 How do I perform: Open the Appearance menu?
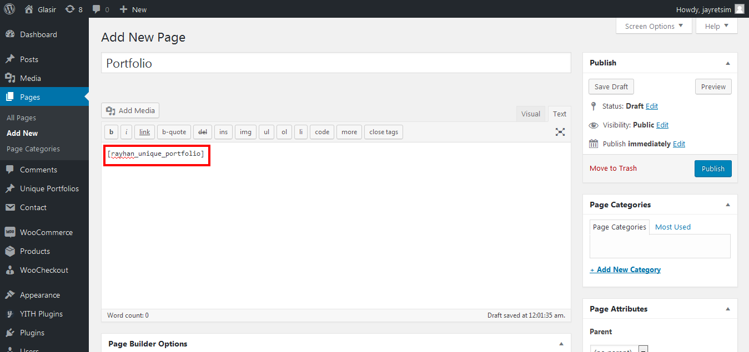[x=40, y=295]
